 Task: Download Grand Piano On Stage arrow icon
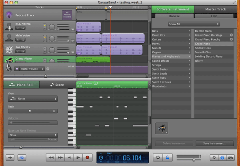click(231, 35)
